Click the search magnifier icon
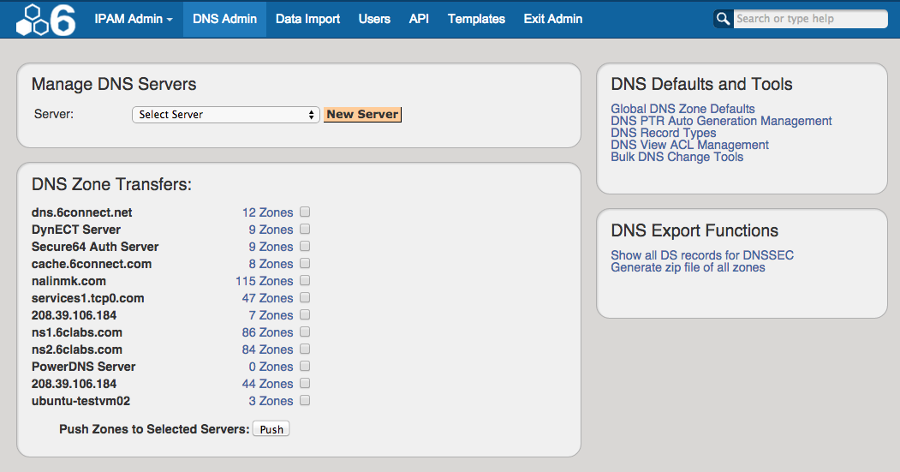The height and width of the screenshot is (472, 900). 724,19
